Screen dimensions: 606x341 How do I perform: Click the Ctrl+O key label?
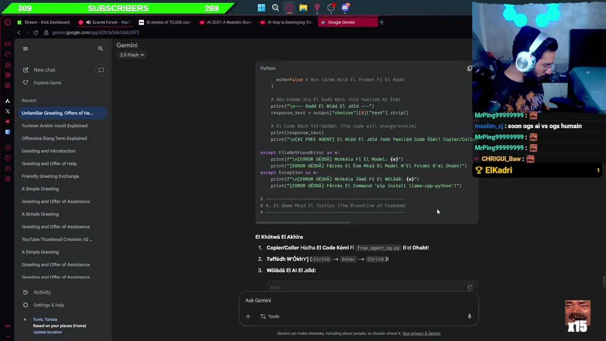pyautogui.click(x=321, y=259)
